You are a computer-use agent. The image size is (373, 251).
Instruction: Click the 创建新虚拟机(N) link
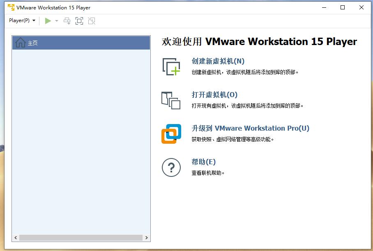coord(218,61)
